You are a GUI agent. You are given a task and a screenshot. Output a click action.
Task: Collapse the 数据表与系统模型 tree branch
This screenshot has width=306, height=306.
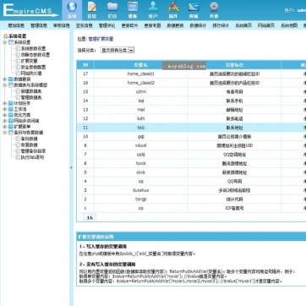coord(5,85)
